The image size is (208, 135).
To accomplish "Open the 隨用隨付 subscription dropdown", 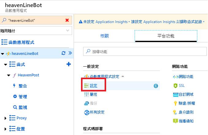I will point(36,31).
